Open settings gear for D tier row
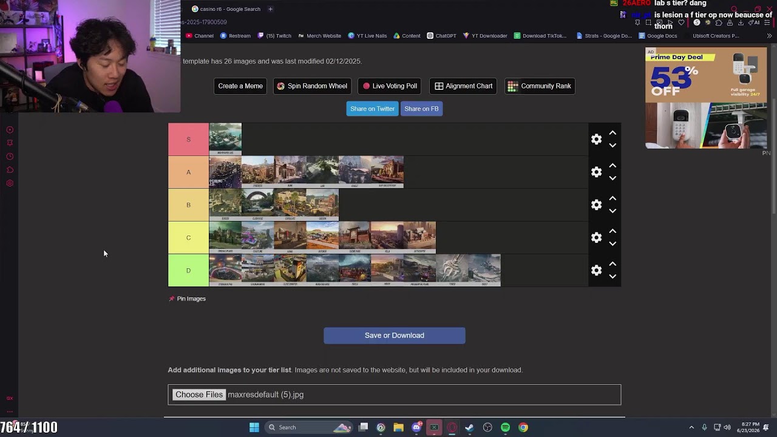Viewport: 777px width, 437px height. [x=596, y=271]
